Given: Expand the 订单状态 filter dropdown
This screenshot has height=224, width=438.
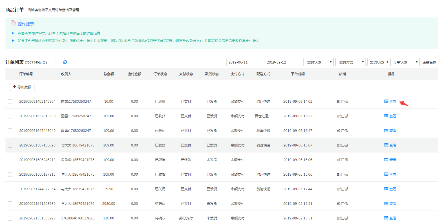Looking at the screenshot, I should click(x=405, y=62).
